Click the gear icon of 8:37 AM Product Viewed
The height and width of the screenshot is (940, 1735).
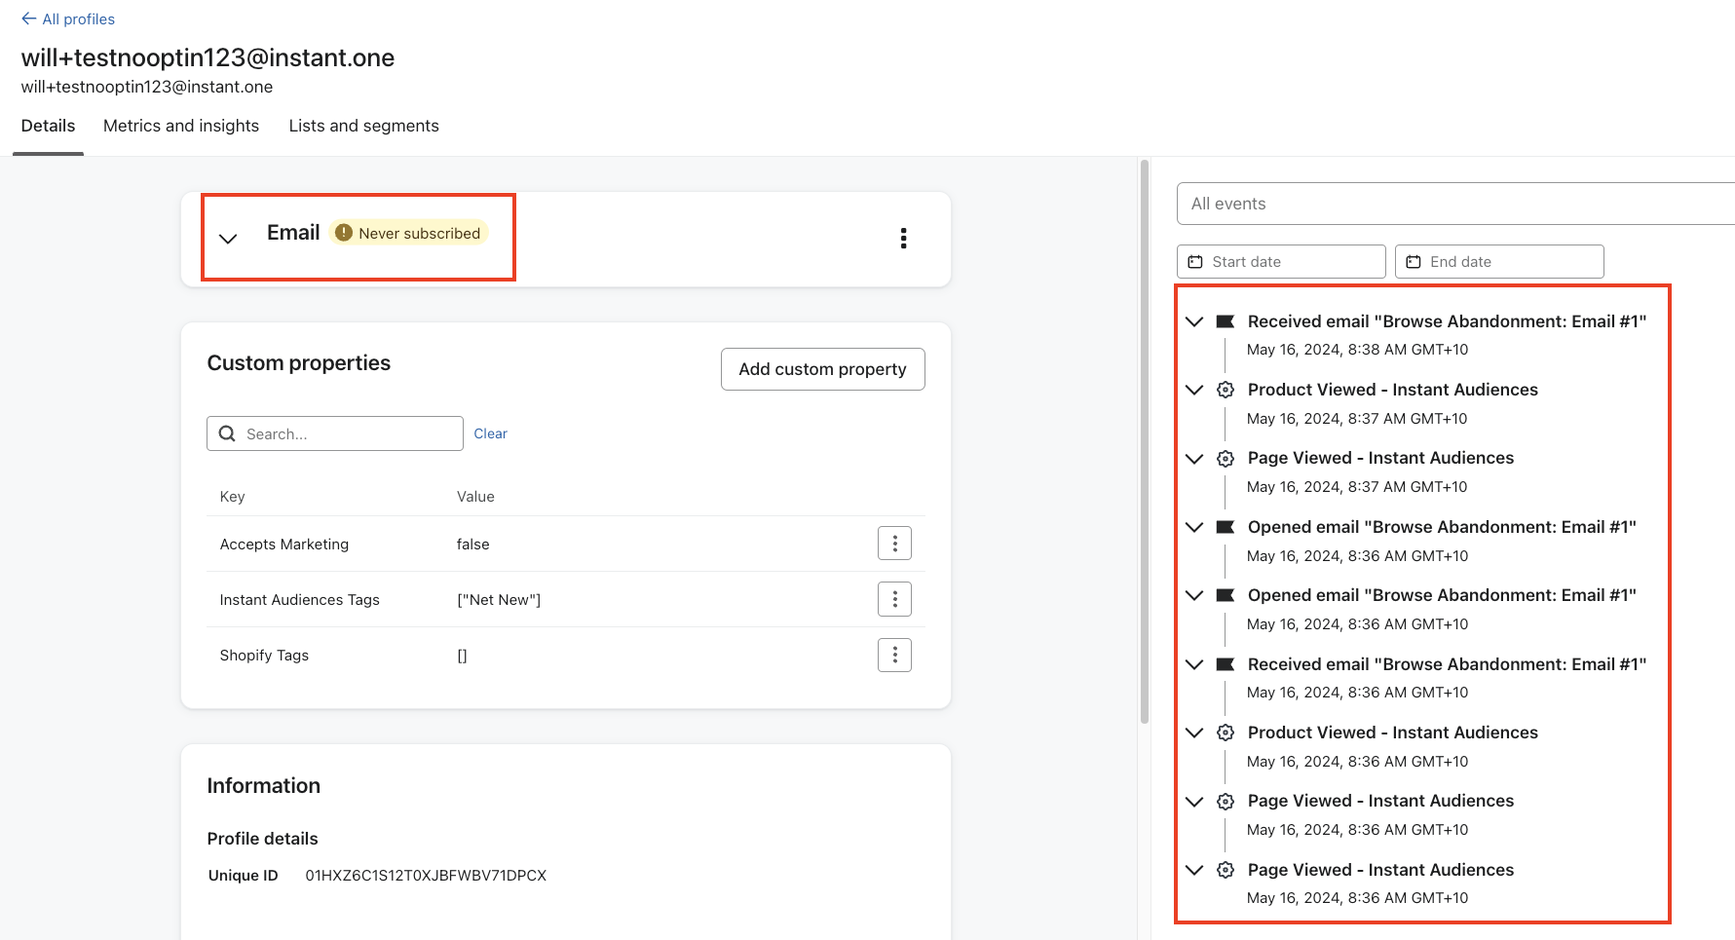[x=1226, y=390]
